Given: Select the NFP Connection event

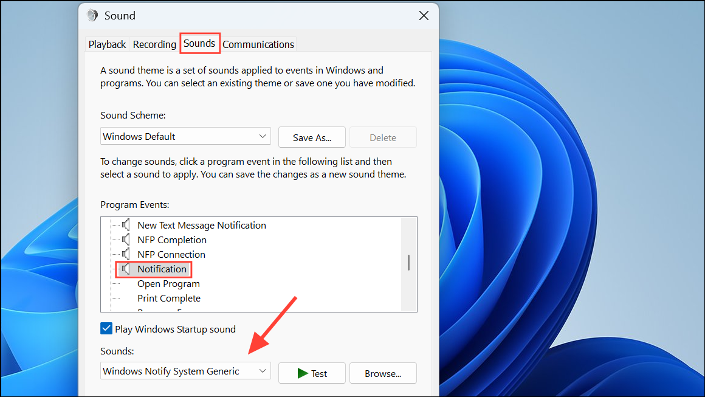Looking at the screenshot, I should (x=171, y=255).
